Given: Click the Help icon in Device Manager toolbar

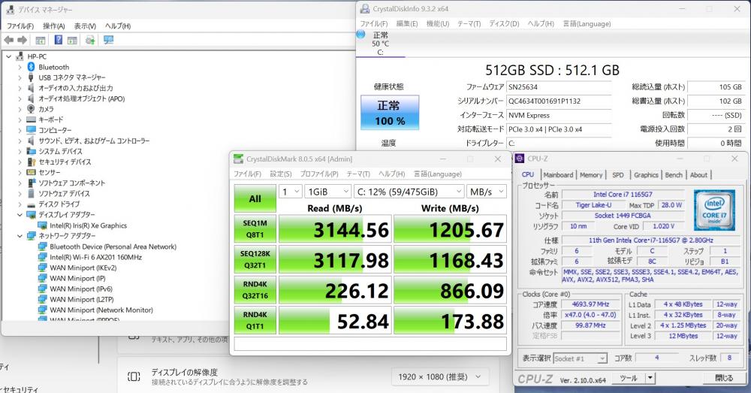Looking at the screenshot, I should 59,41.
